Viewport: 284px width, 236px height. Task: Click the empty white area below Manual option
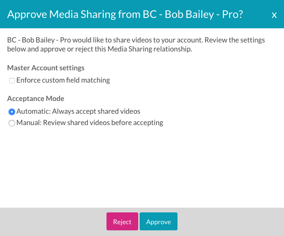point(142,167)
